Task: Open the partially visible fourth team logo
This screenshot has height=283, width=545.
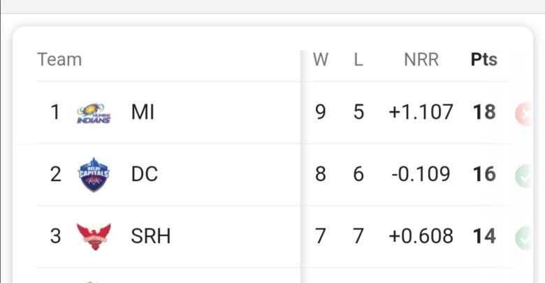Action: [x=91, y=282]
